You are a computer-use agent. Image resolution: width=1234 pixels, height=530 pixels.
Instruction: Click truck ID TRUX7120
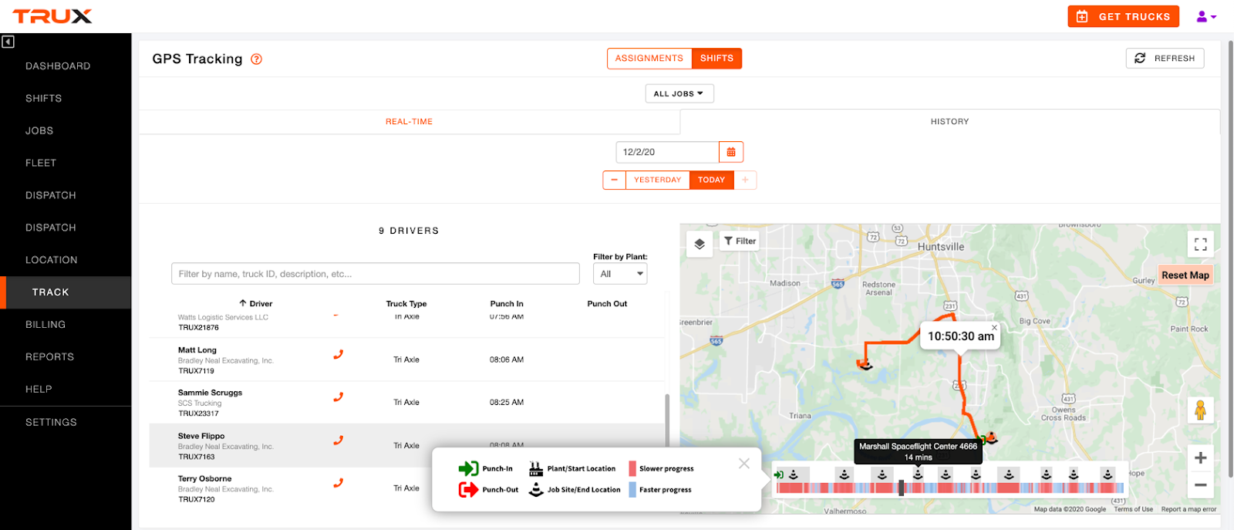(x=197, y=500)
